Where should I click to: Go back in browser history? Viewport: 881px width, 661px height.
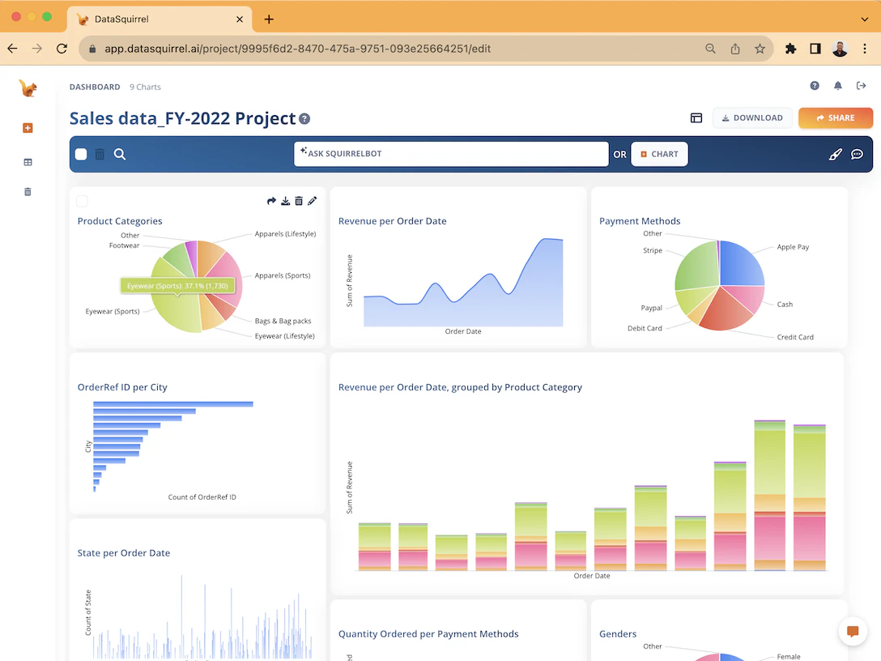tap(12, 49)
